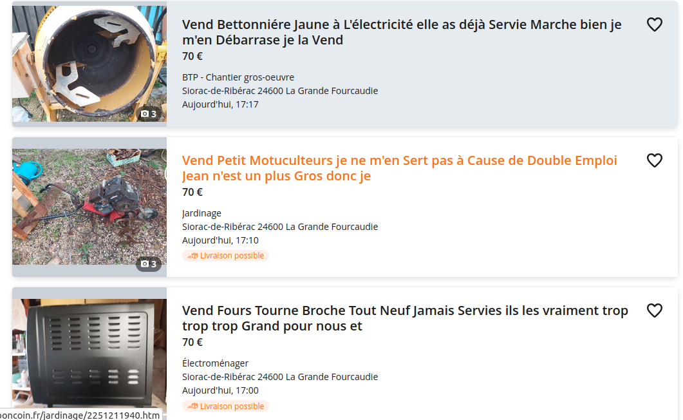Click the photo count badge on tiller image

coord(149,263)
